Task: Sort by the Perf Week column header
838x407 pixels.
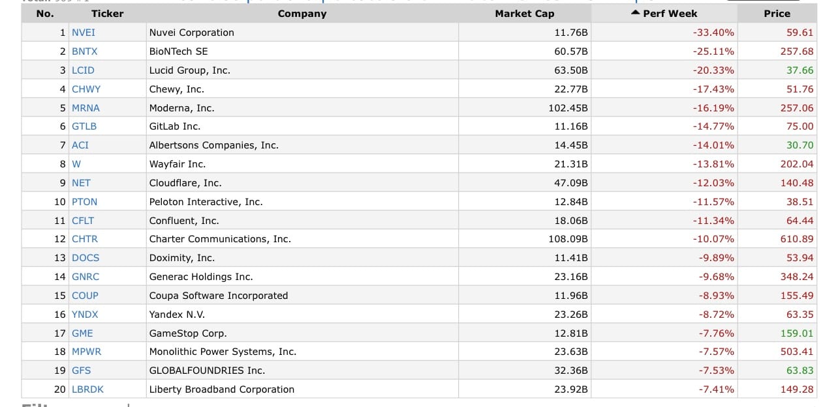Action: point(664,13)
